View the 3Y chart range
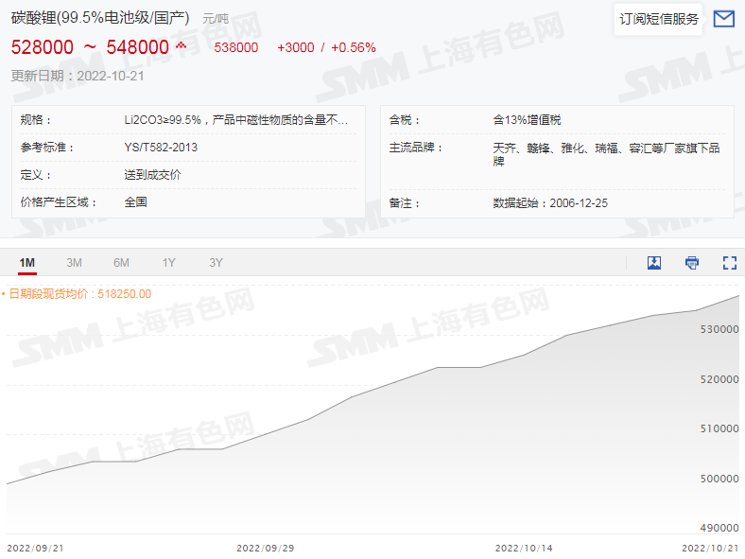 tap(216, 263)
